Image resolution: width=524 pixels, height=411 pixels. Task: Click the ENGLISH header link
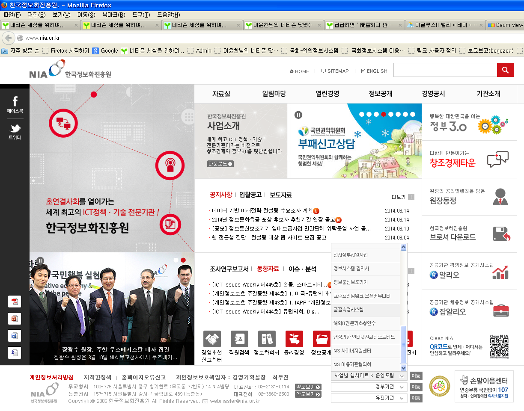click(374, 71)
